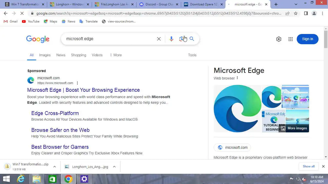The width and height of the screenshot is (328, 184).
Task: Close the Discord Group Chat tab
Action: coord(177,4)
